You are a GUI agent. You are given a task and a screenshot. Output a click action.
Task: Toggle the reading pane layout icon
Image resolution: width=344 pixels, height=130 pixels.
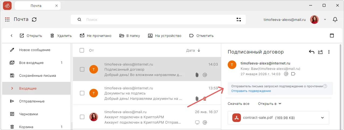tap(332, 36)
